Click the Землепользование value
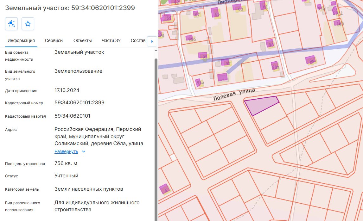This screenshot has width=363, height=221. click(x=78, y=71)
